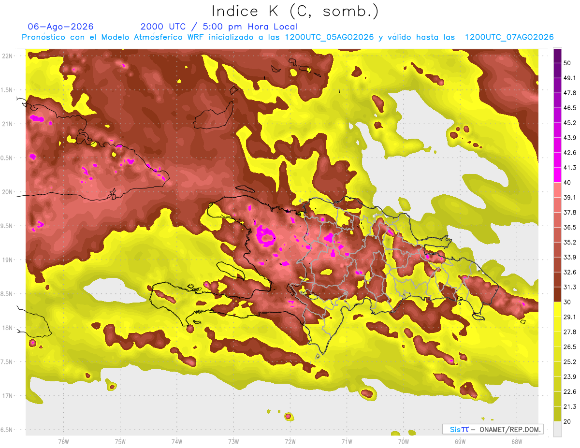The image size is (580, 448).
Task: Click legend value '45.2'
Action: [x=570, y=123]
